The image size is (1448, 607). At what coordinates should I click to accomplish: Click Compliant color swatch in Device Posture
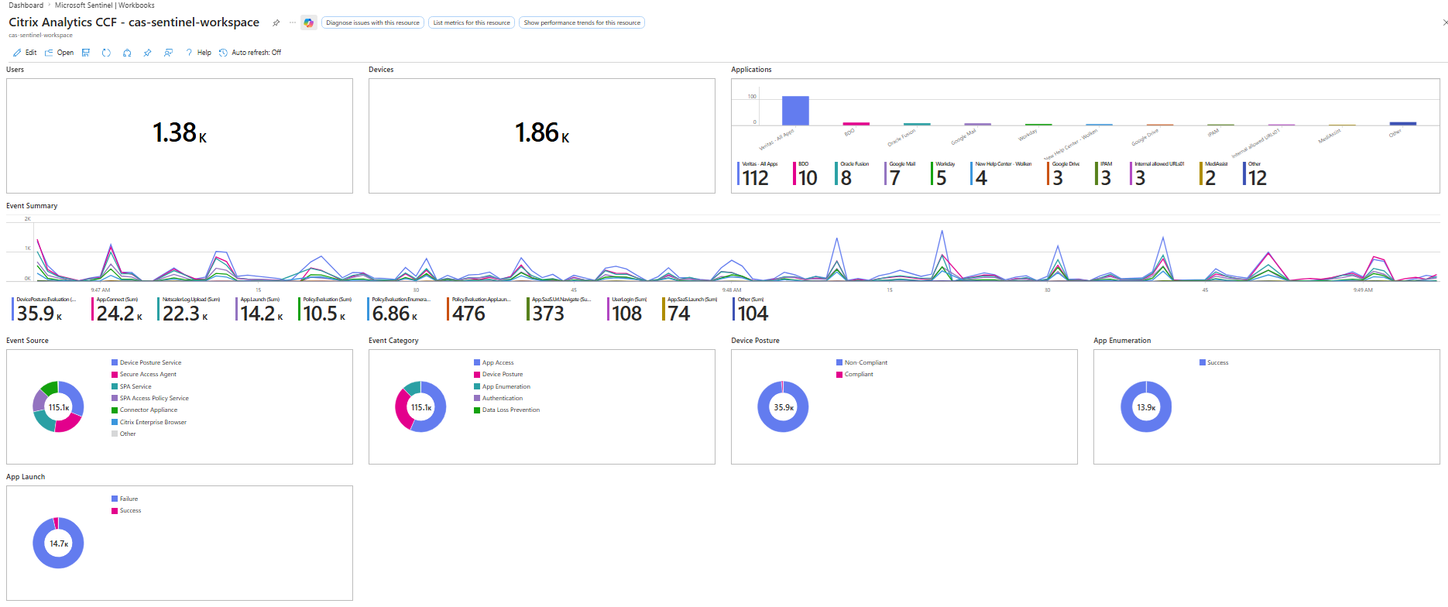click(839, 374)
